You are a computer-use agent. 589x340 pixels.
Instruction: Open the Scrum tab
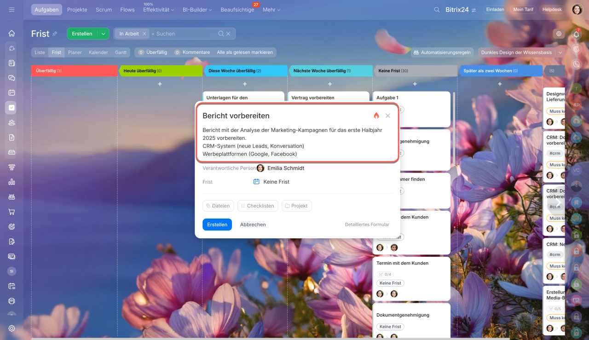pyautogui.click(x=104, y=9)
